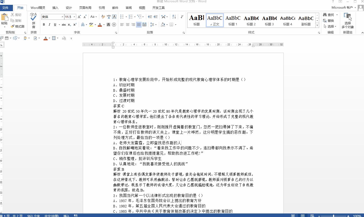Image resolution: width=364 pixels, height=217 pixels.
Task: Toggle underline formatting
Action: pos(55,25)
